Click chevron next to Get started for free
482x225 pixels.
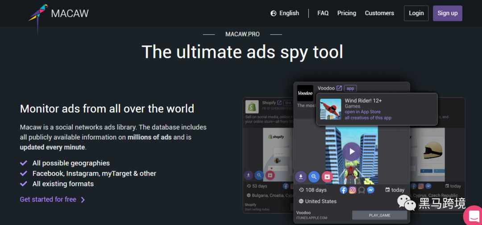83,200
